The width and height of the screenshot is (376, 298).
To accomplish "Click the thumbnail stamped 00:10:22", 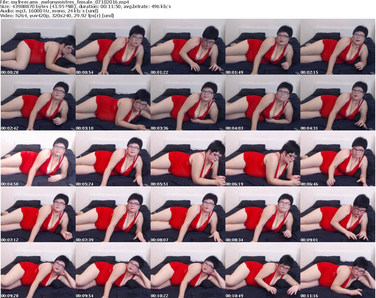I will click(x=188, y=270).
